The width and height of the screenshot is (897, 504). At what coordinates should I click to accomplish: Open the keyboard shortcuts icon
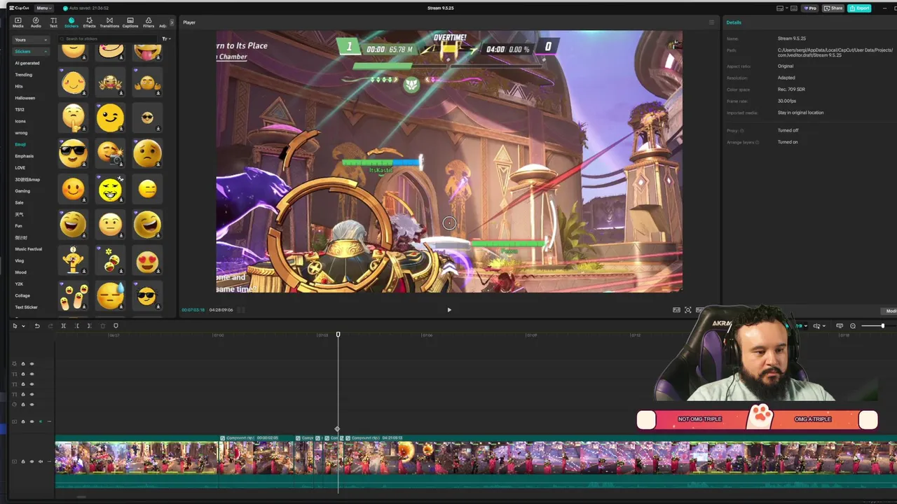click(794, 8)
